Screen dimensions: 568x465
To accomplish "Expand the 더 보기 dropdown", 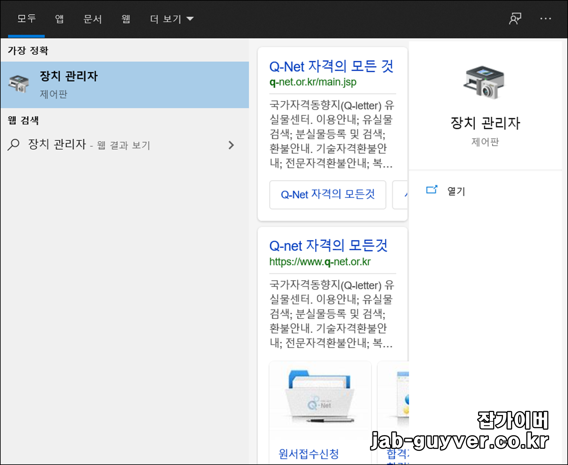I will point(172,19).
